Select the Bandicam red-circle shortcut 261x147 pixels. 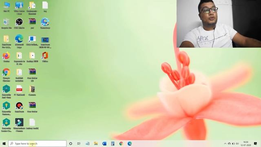(x=19, y=107)
